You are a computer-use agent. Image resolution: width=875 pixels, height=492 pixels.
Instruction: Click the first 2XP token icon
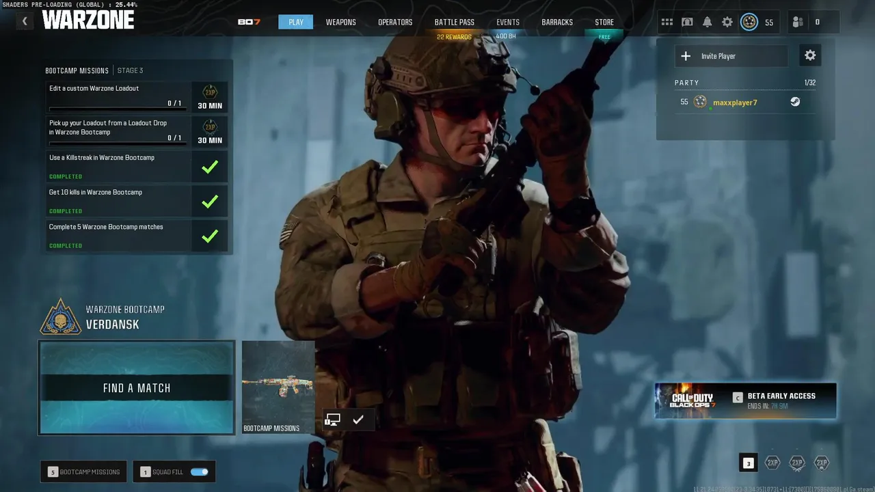[772, 463]
